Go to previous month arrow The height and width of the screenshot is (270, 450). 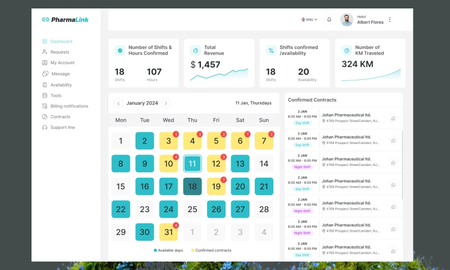coord(119,103)
